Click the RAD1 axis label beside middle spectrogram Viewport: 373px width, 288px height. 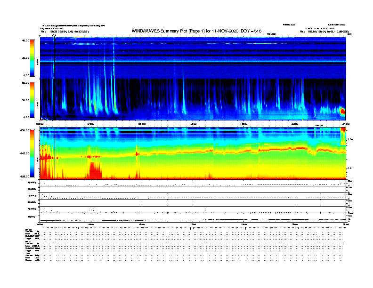[x=37, y=104]
